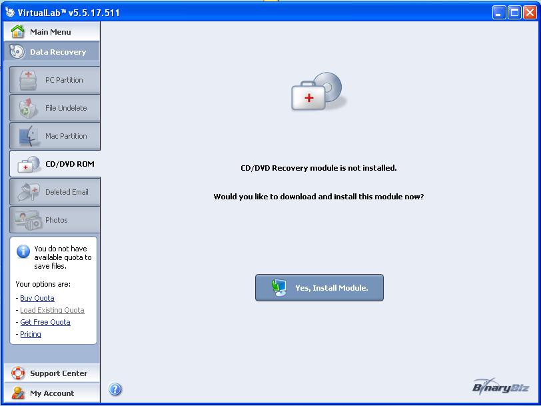
Task: Click the disc stethoscope Data Recovery icon
Action: [x=17, y=51]
